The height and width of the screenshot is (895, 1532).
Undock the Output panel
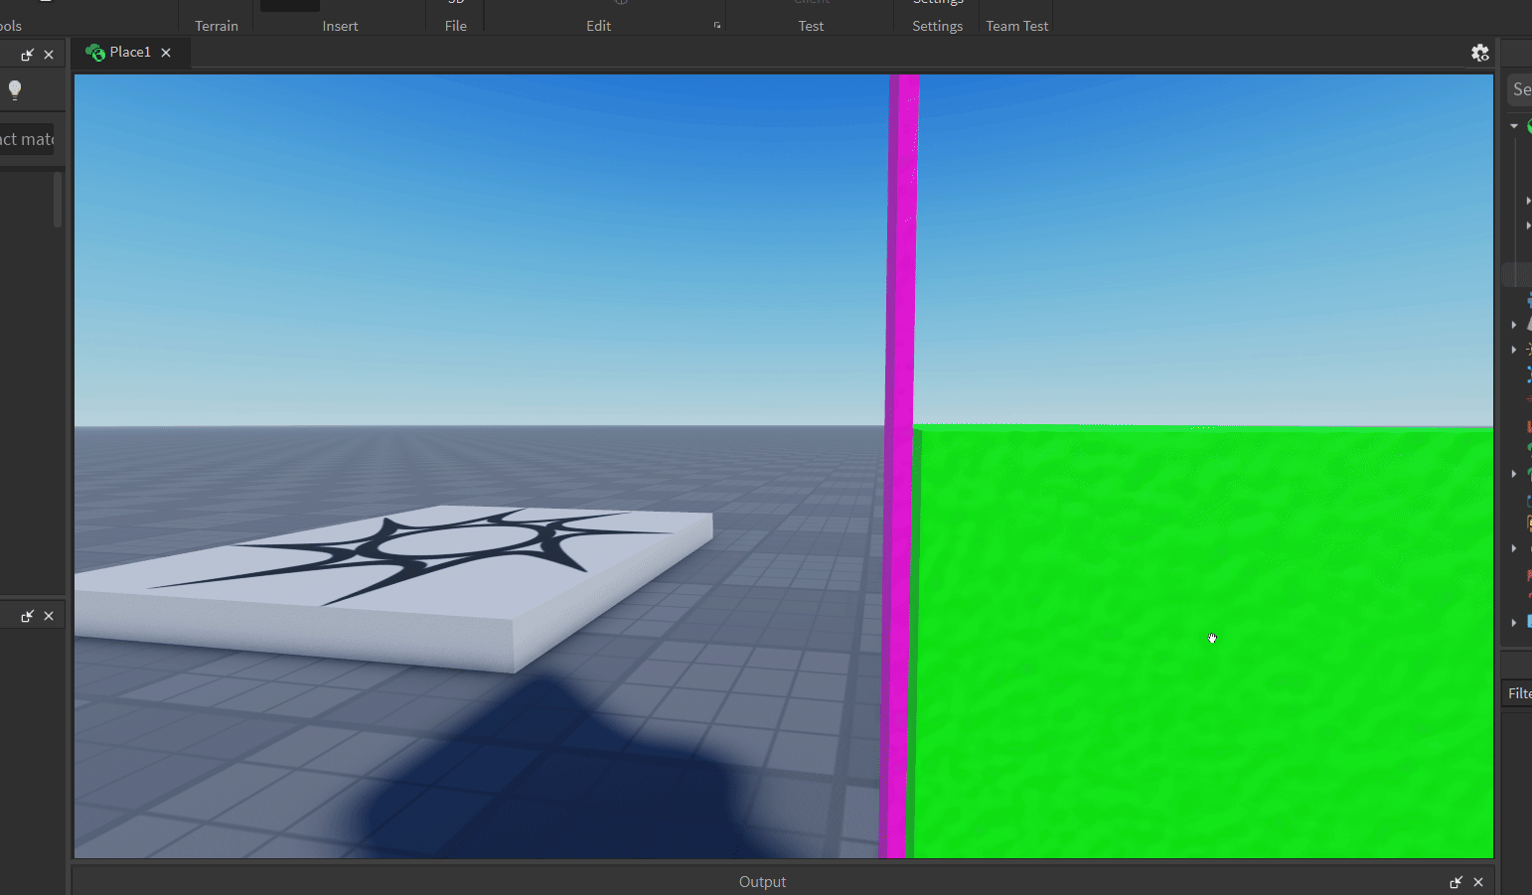1456,882
